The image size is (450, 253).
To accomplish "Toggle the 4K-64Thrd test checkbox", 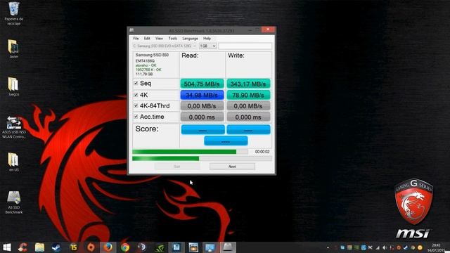I will (136, 105).
